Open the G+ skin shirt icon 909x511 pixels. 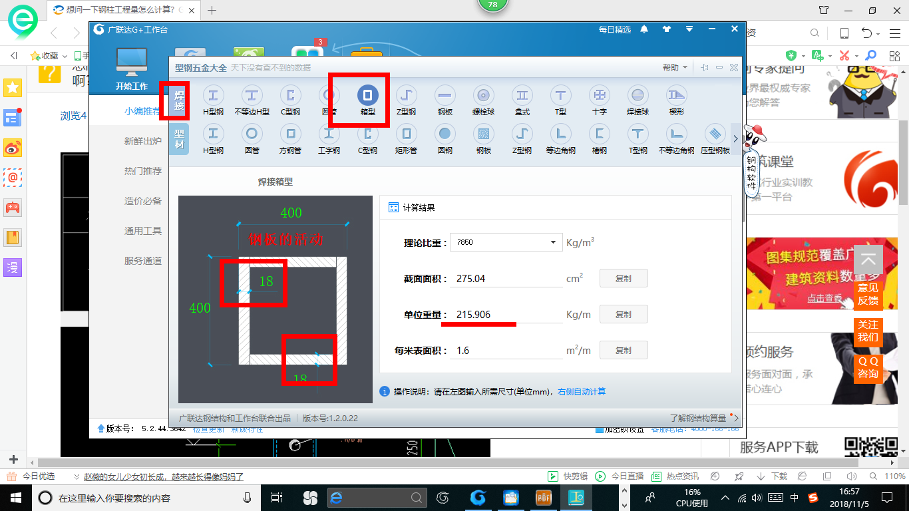(x=667, y=29)
